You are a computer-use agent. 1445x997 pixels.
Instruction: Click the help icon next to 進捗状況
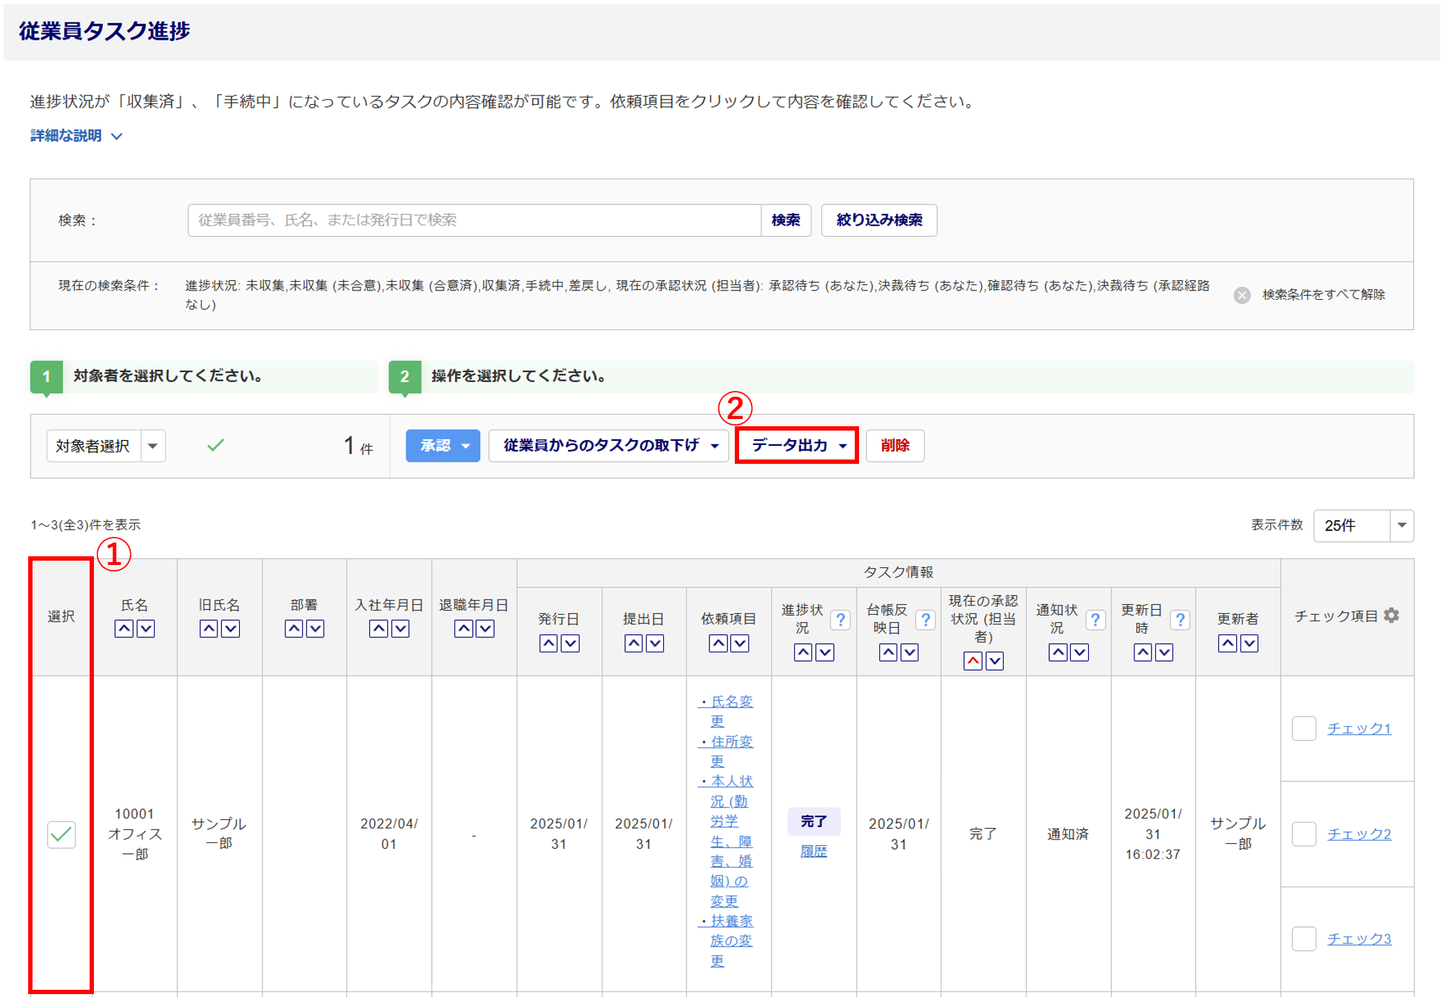pos(840,620)
